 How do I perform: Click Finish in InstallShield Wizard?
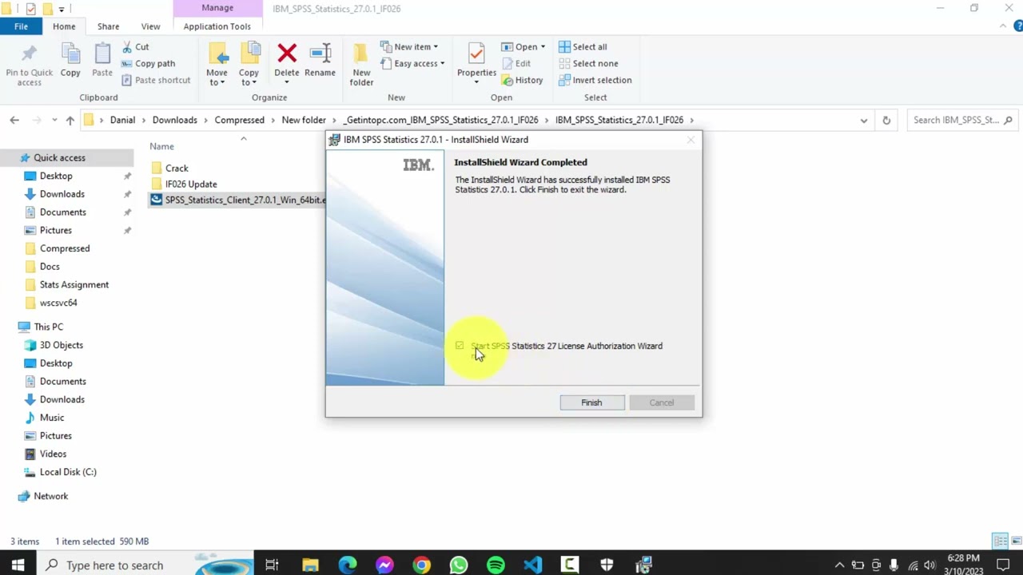coord(591,402)
